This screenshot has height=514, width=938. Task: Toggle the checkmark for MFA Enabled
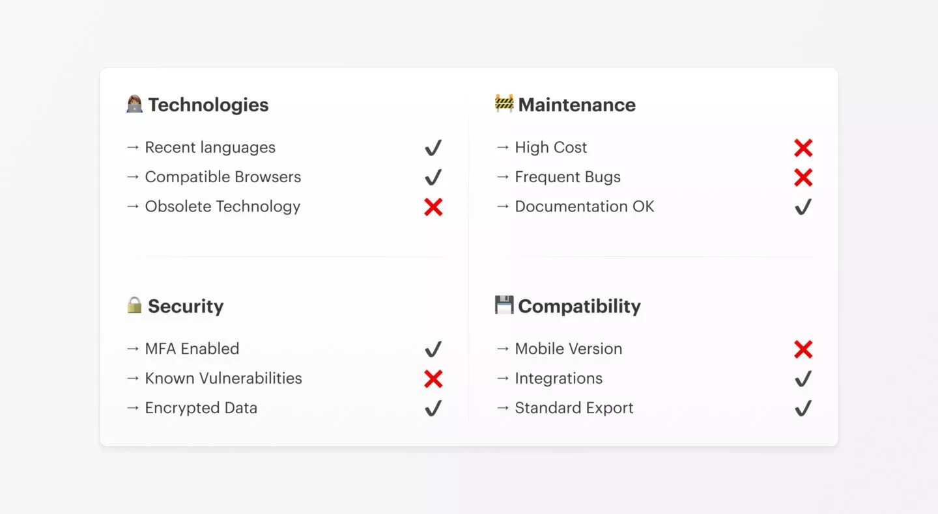[433, 349]
